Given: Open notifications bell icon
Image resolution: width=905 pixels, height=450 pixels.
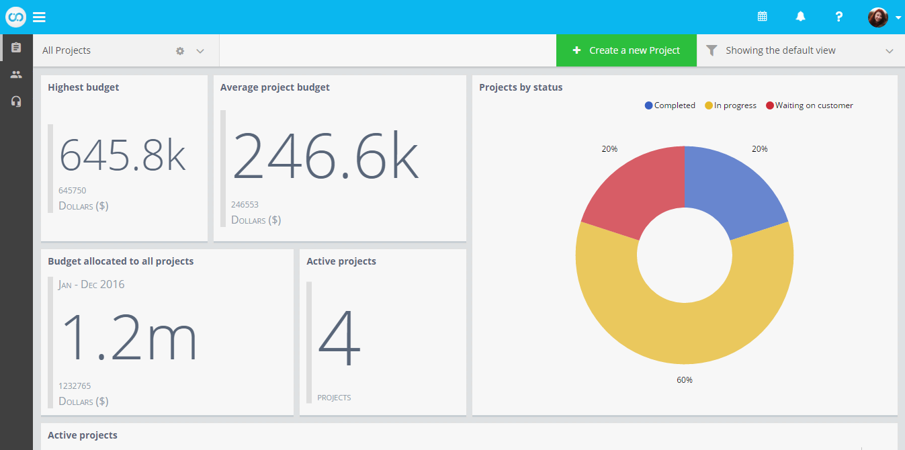Looking at the screenshot, I should 800,17.
